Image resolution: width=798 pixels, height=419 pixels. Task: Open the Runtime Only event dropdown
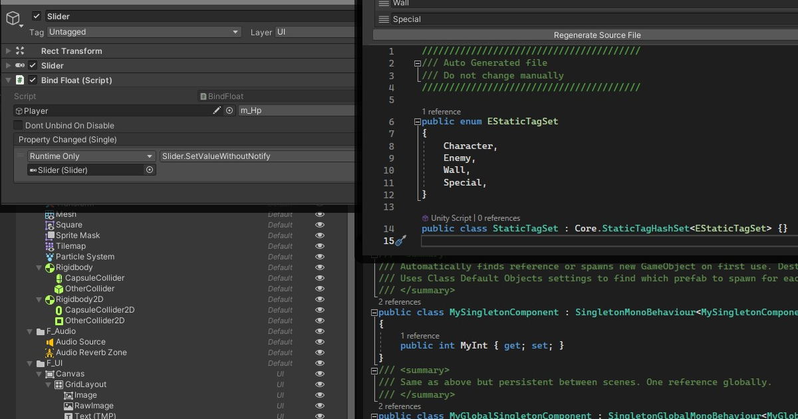click(91, 156)
